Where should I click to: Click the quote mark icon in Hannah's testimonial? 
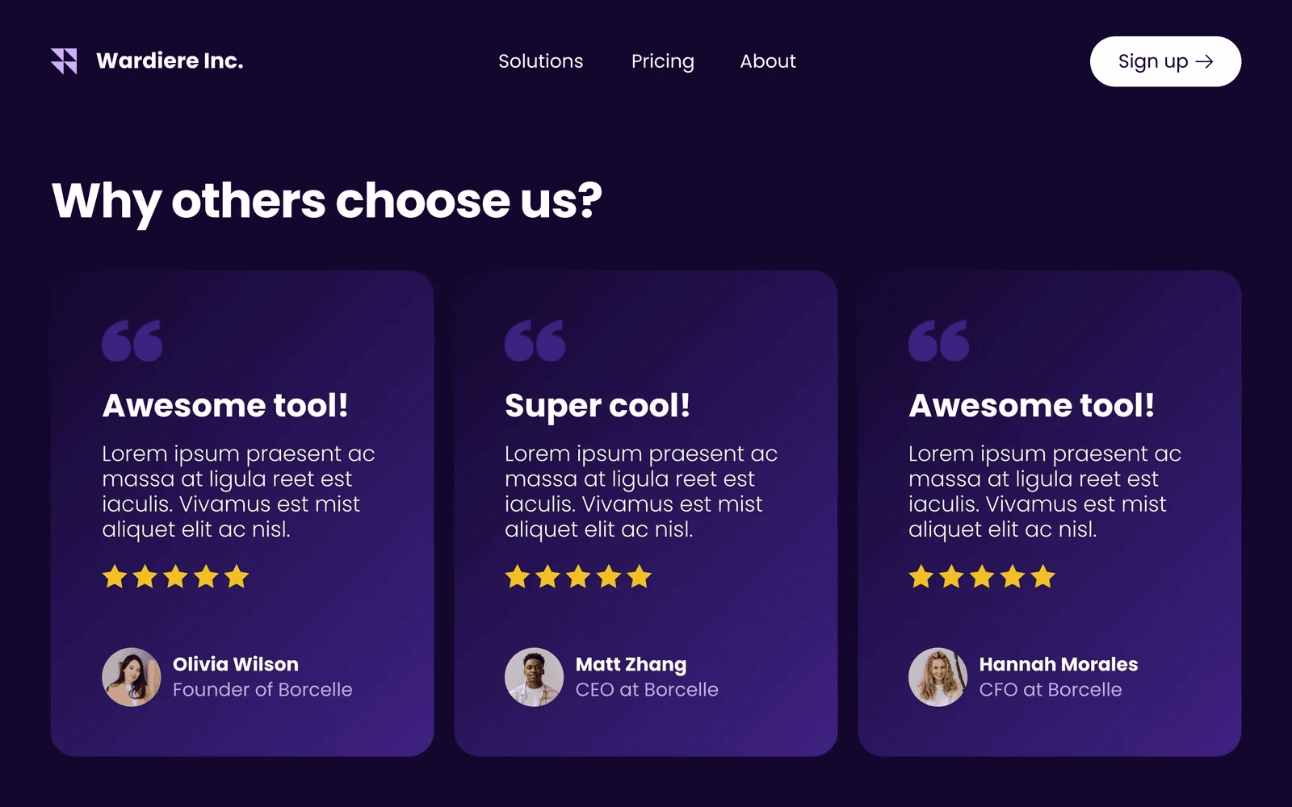click(938, 341)
